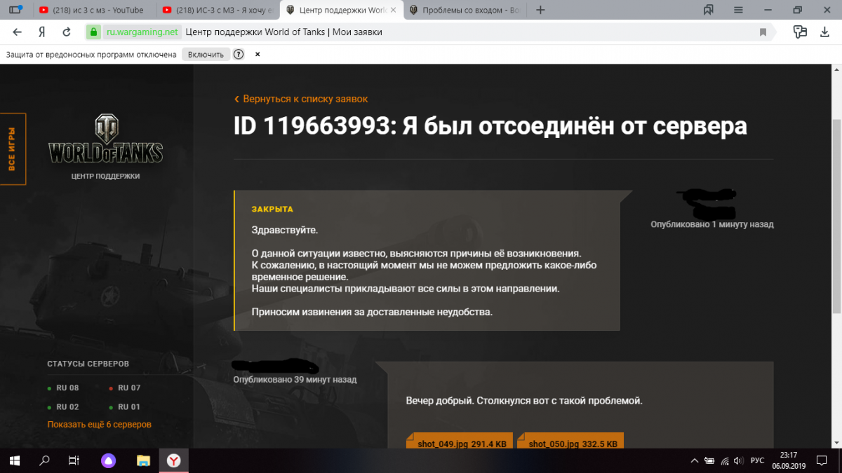Open Yandex home button in toolbar
The width and height of the screenshot is (842, 473).
pyautogui.click(x=42, y=32)
